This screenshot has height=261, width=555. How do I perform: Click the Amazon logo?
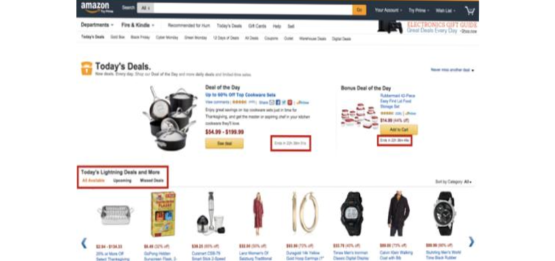[95, 8]
